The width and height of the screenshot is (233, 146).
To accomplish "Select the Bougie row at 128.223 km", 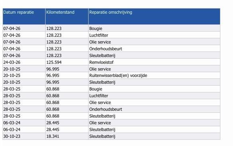I will click(112, 28).
